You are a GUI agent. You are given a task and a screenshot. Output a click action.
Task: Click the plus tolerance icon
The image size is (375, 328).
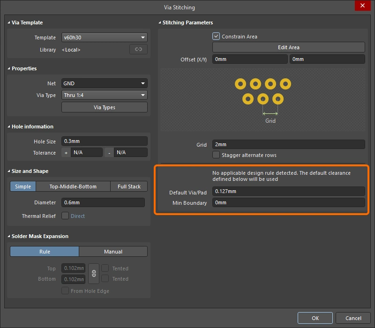[x=66, y=153]
